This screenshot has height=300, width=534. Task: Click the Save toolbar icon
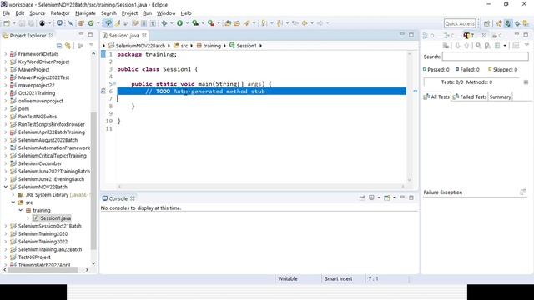click(x=22, y=23)
